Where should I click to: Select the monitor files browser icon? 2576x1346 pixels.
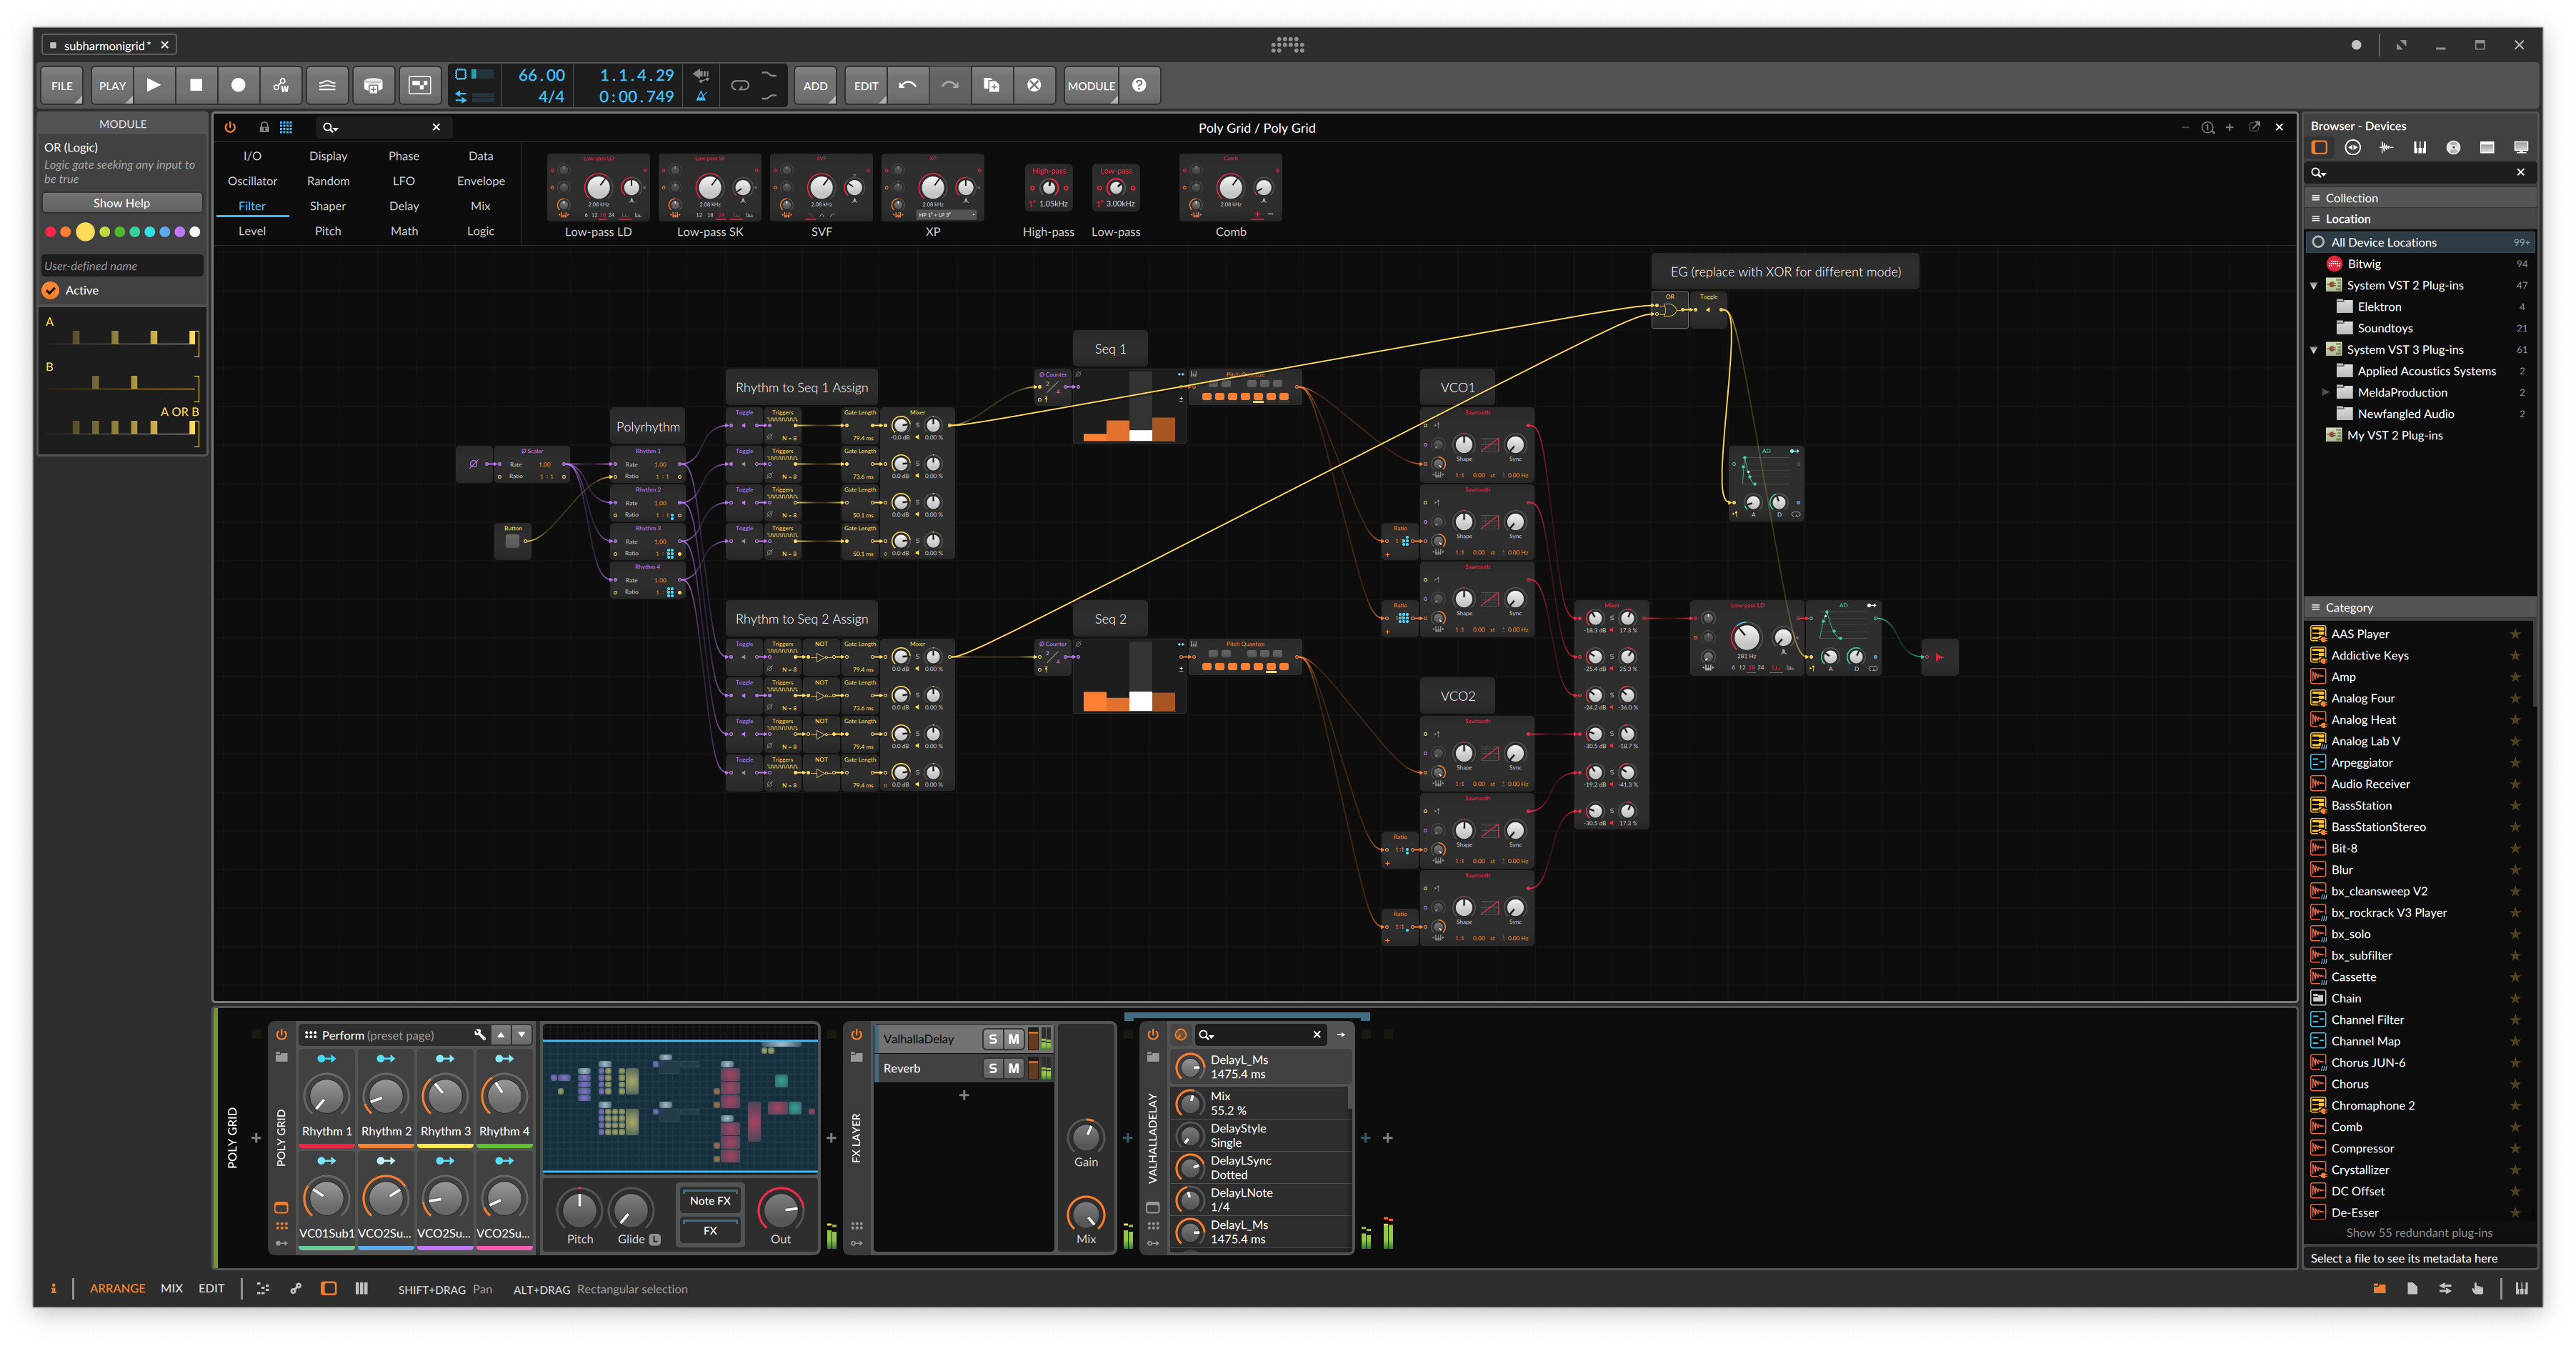point(2521,147)
